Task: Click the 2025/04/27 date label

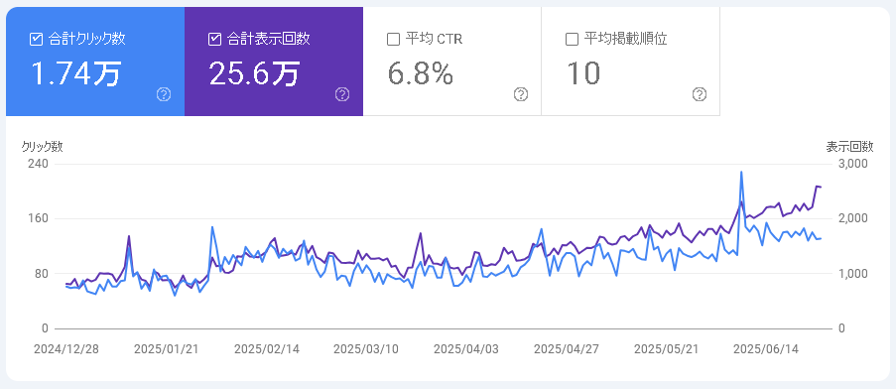Action: pyautogui.click(x=566, y=349)
